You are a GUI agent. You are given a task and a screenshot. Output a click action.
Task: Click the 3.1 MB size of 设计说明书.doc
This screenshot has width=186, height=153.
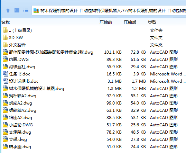click(114, 81)
